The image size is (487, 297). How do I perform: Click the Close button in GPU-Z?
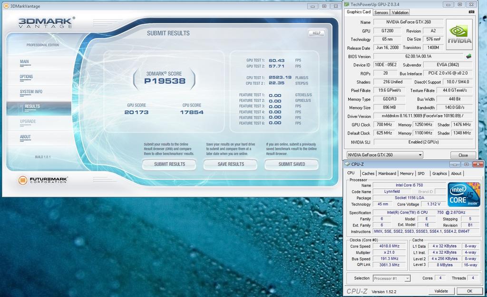pos(463,155)
